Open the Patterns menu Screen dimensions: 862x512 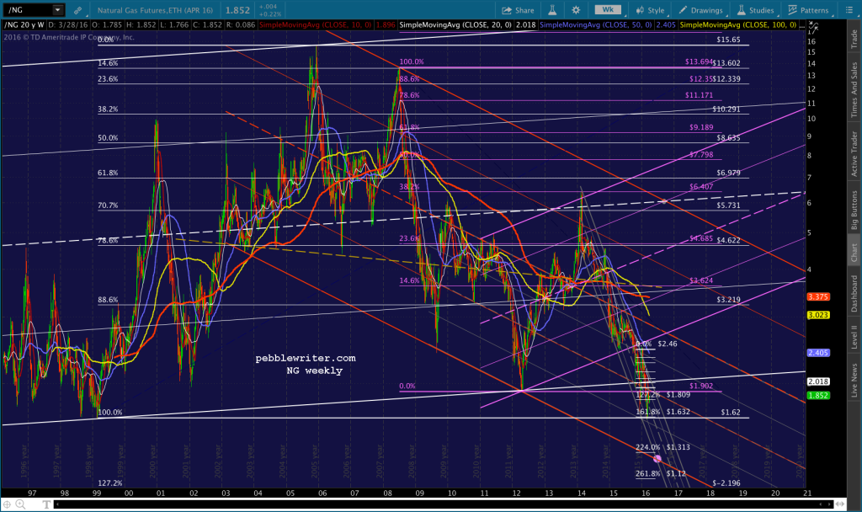pyautogui.click(x=808, y=10)
